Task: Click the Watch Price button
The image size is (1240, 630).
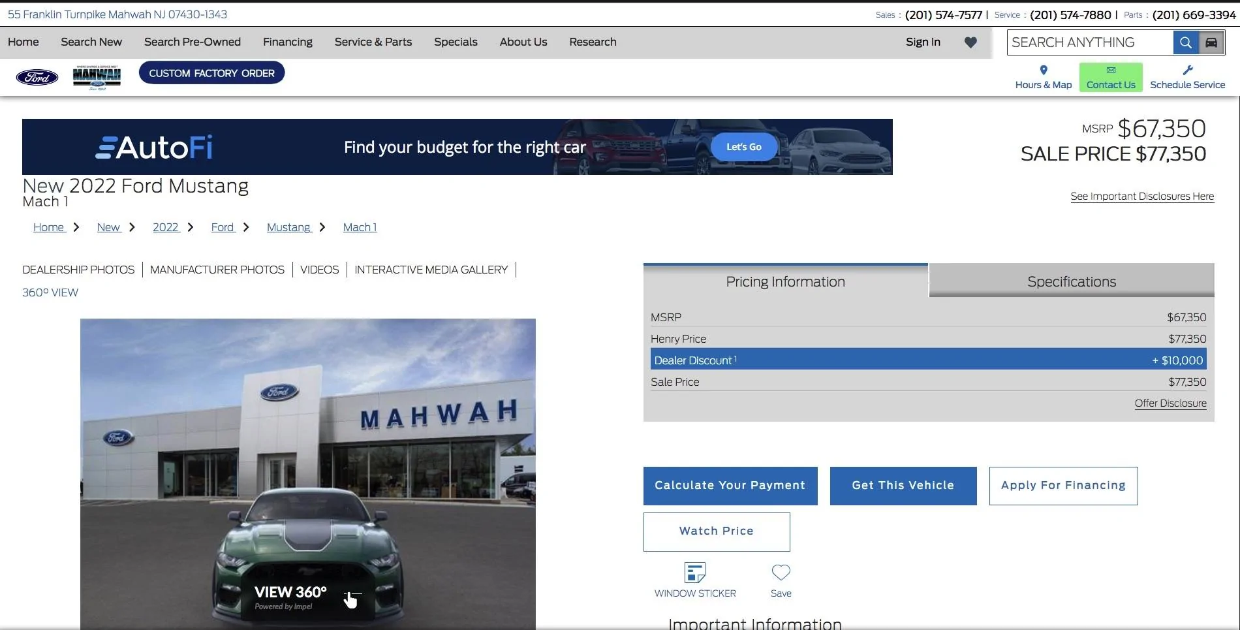Action: [717, 531]
